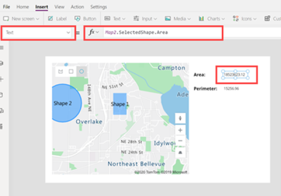Image resolution: width=281 pixels, height=196 pixels.
Task: Click the Perimeter: label
Action: (206, 88)
